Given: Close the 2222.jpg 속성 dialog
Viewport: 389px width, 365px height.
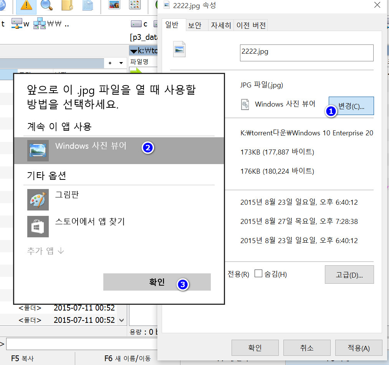Looking at the screenshot, I should [x=377, y=5].
